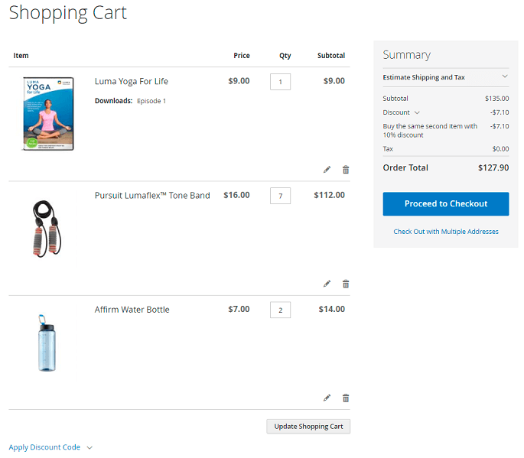The image size is (524, 458).
Task: Expand Estimate Shipping and Tax section
Action: click(x=445, y=77)
